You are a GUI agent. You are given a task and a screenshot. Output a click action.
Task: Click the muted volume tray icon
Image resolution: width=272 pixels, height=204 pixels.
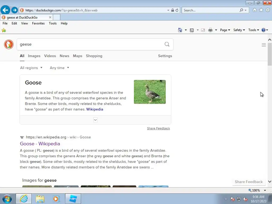pyautogui.click(x=245, y=199)
